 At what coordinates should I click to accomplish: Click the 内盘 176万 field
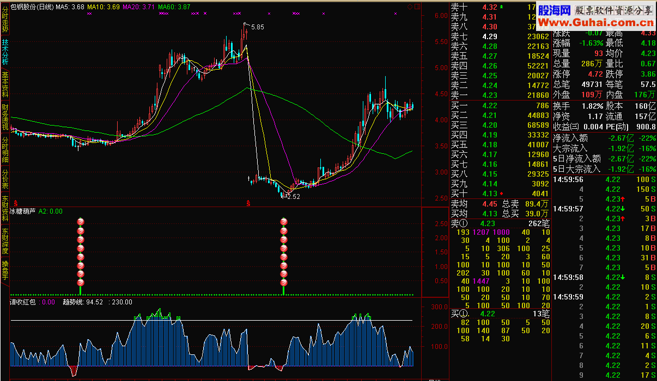coord(631,95)
